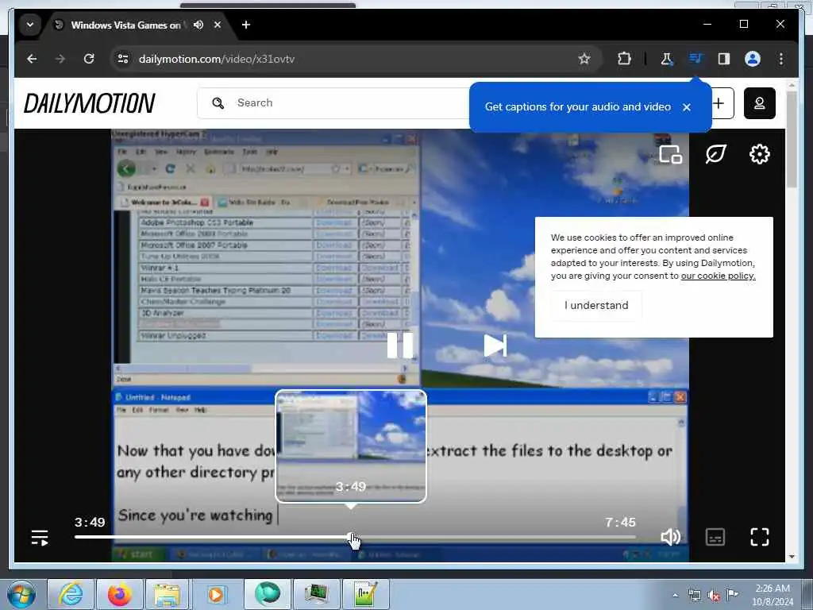Viewport: 813px width, 610px height.
Task: Open Windows Media Player from taskbar
Action: (216, 594)
